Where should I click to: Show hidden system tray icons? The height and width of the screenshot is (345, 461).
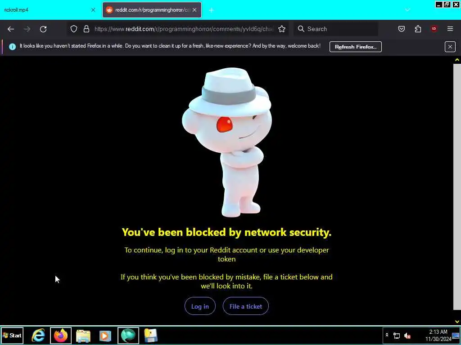click(x=387, y=335)
